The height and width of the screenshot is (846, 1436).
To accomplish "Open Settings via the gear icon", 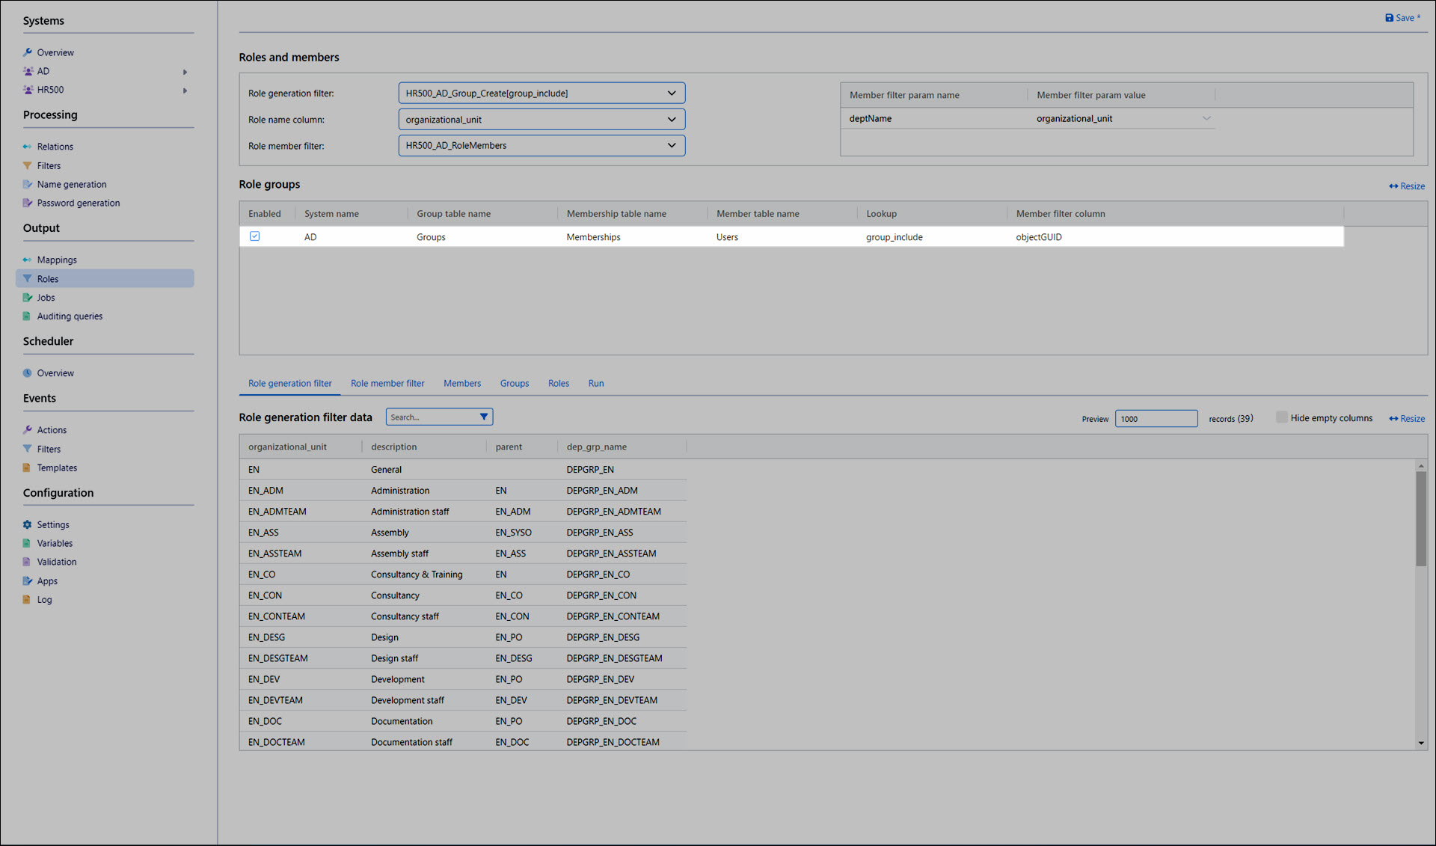I will (28, 525).
